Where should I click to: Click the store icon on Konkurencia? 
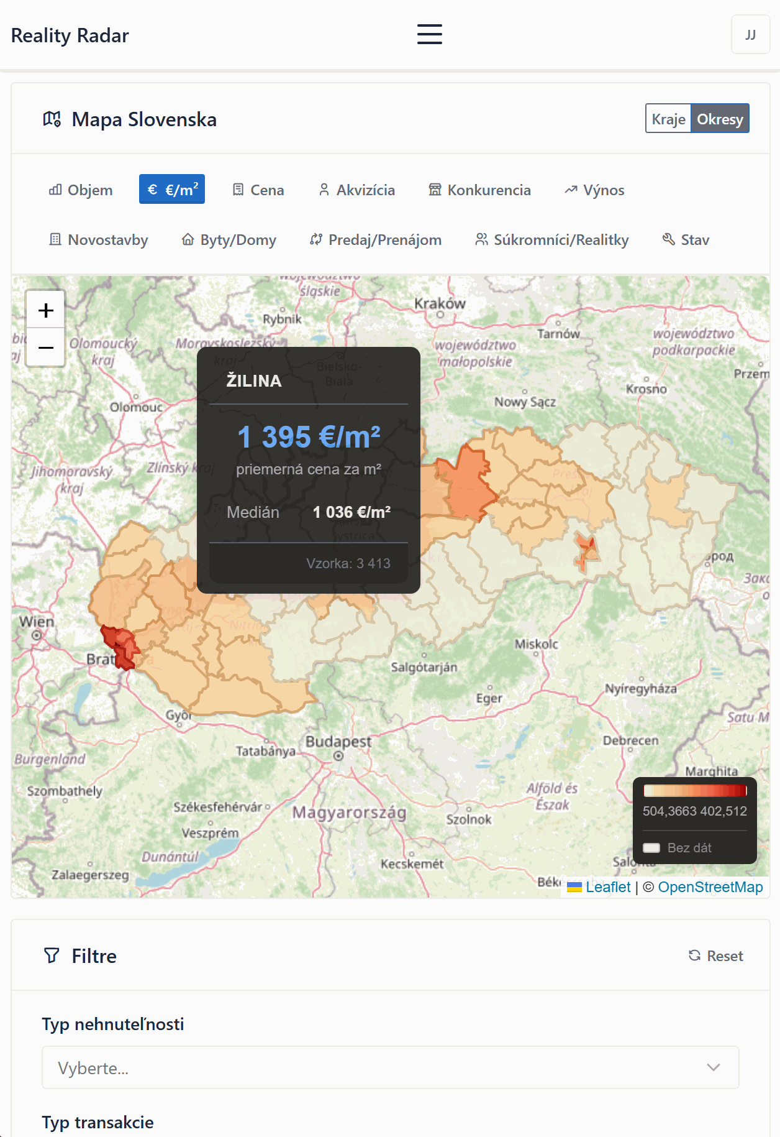coord(435,190)
